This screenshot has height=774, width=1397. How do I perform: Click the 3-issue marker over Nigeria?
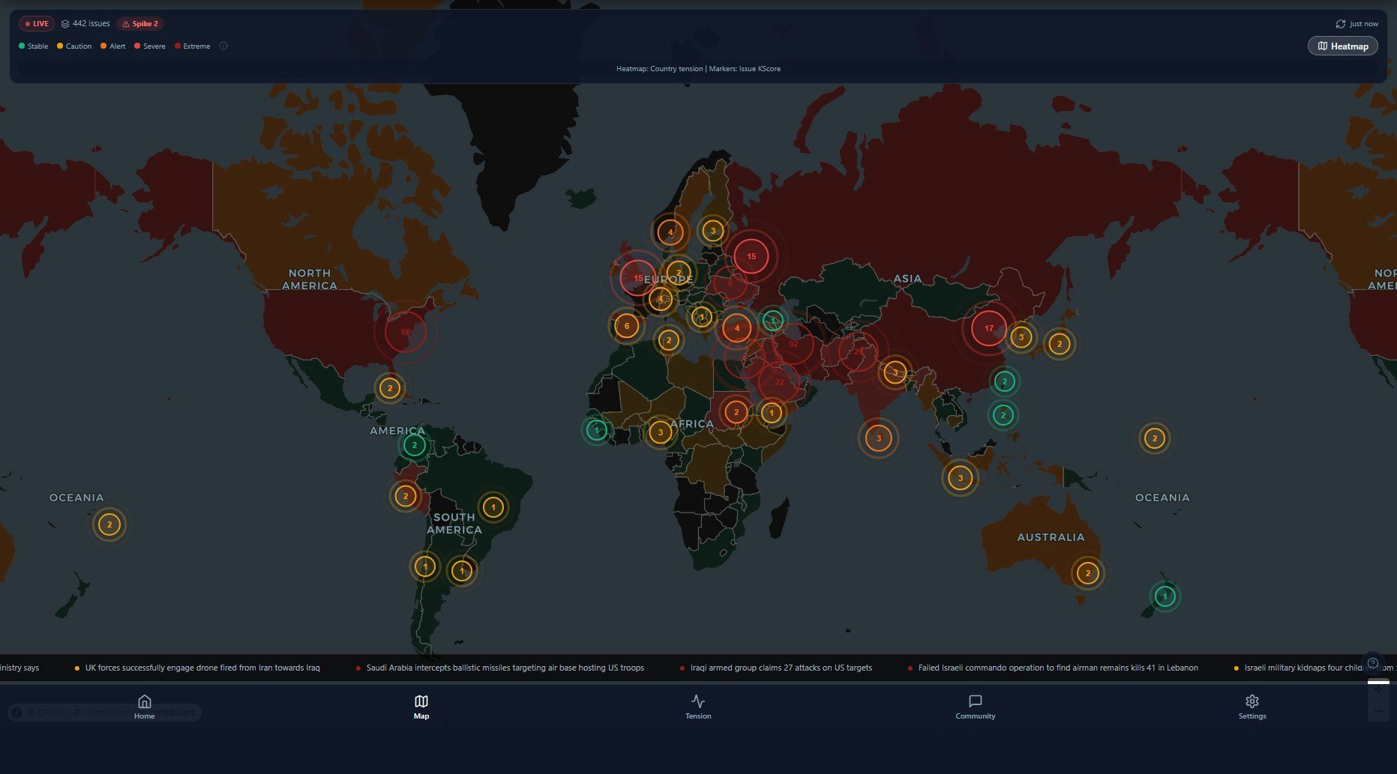click(661, 432)
